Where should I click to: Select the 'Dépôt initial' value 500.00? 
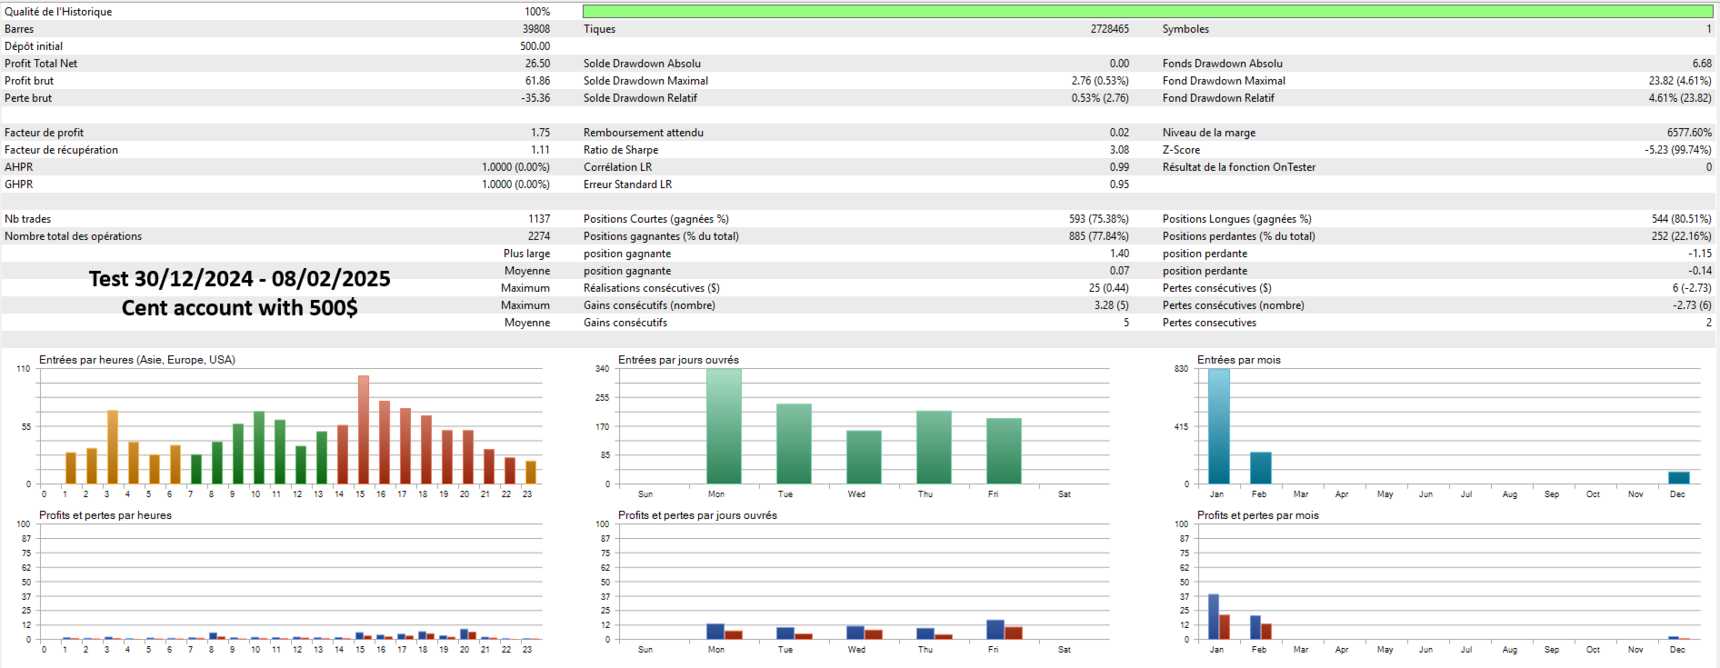point(535,46)
